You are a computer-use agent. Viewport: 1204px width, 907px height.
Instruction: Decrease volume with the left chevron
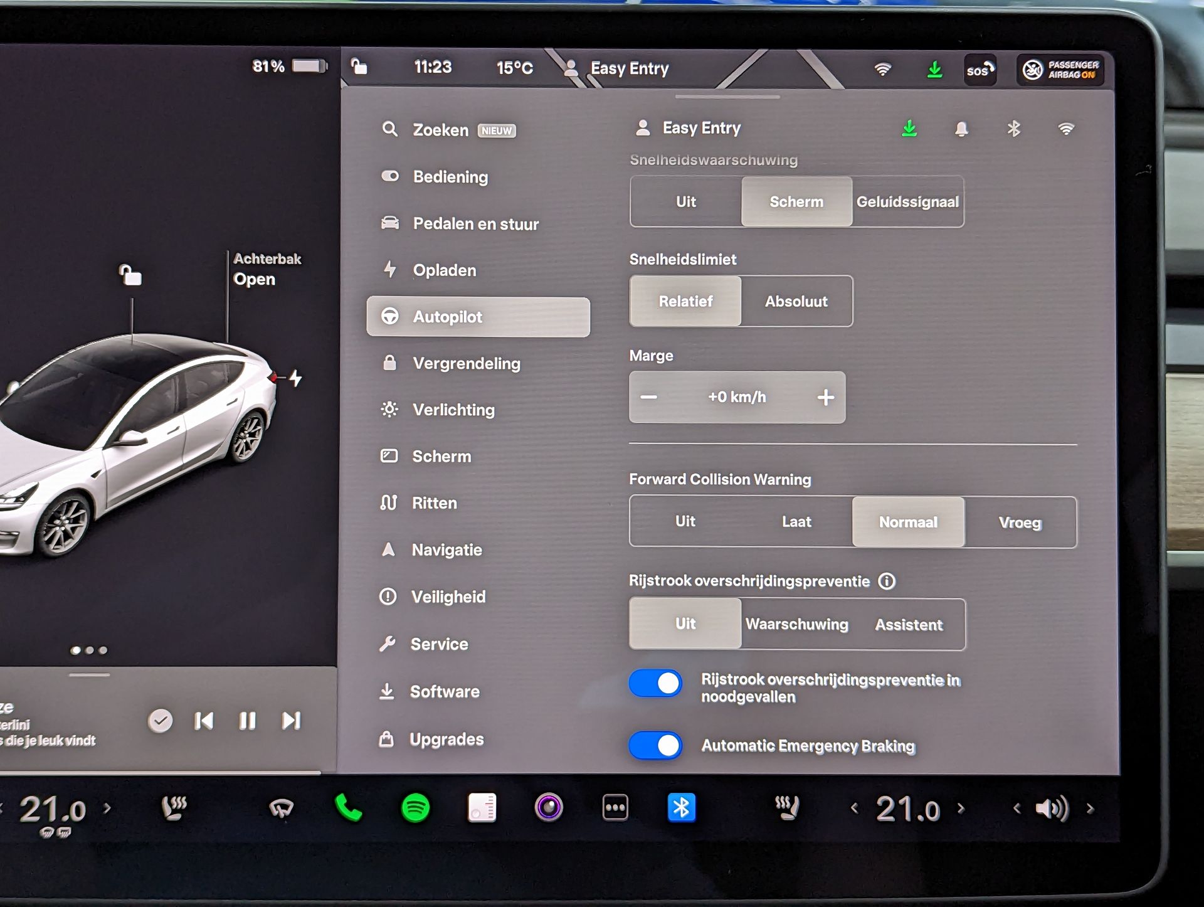(1017, 809)
